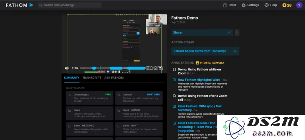
Task: Open How Fathom Highlights Work link
Action: point(199,80)
